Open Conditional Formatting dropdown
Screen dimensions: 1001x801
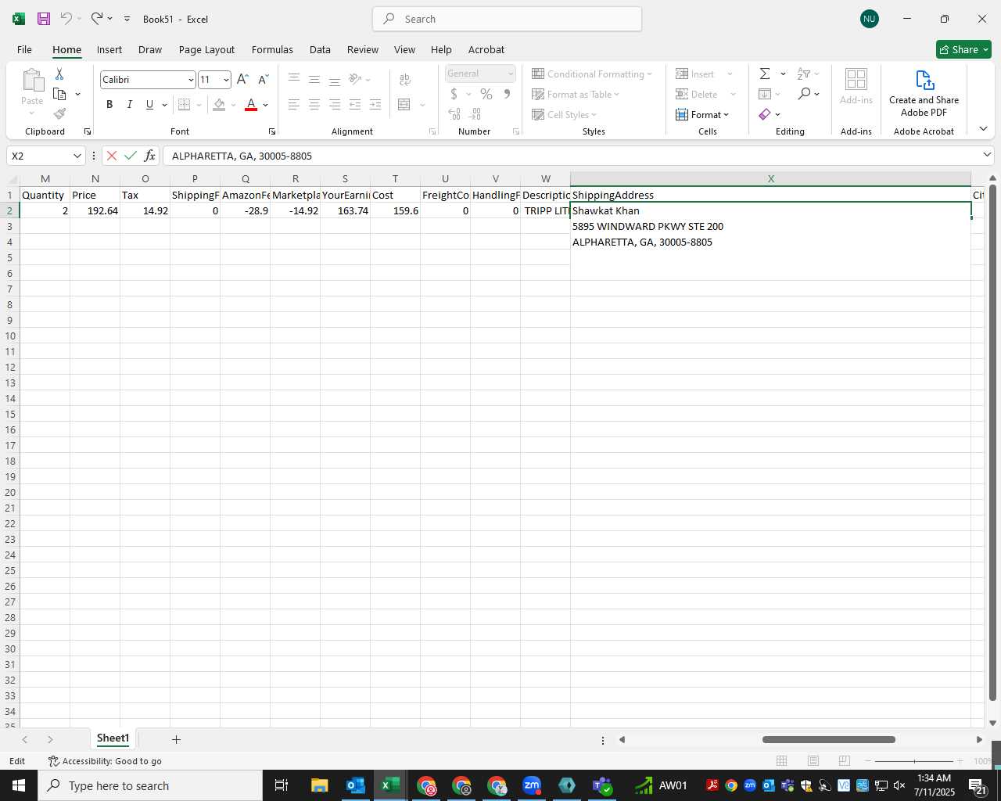[x=592, y=74]
